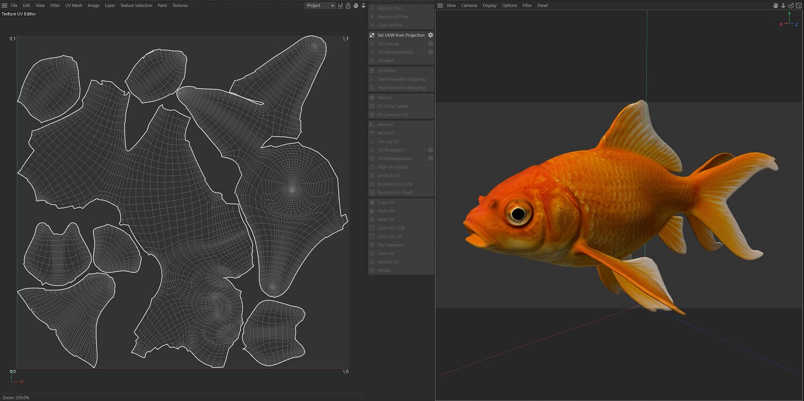Click Start Interactive Mapping

(401, 79)
